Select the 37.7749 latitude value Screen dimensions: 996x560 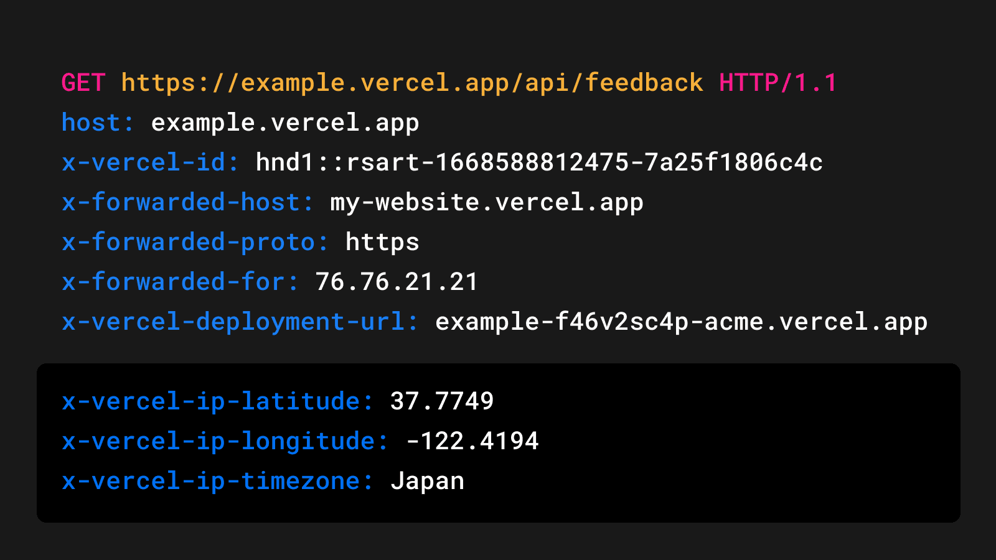(442, 401)
